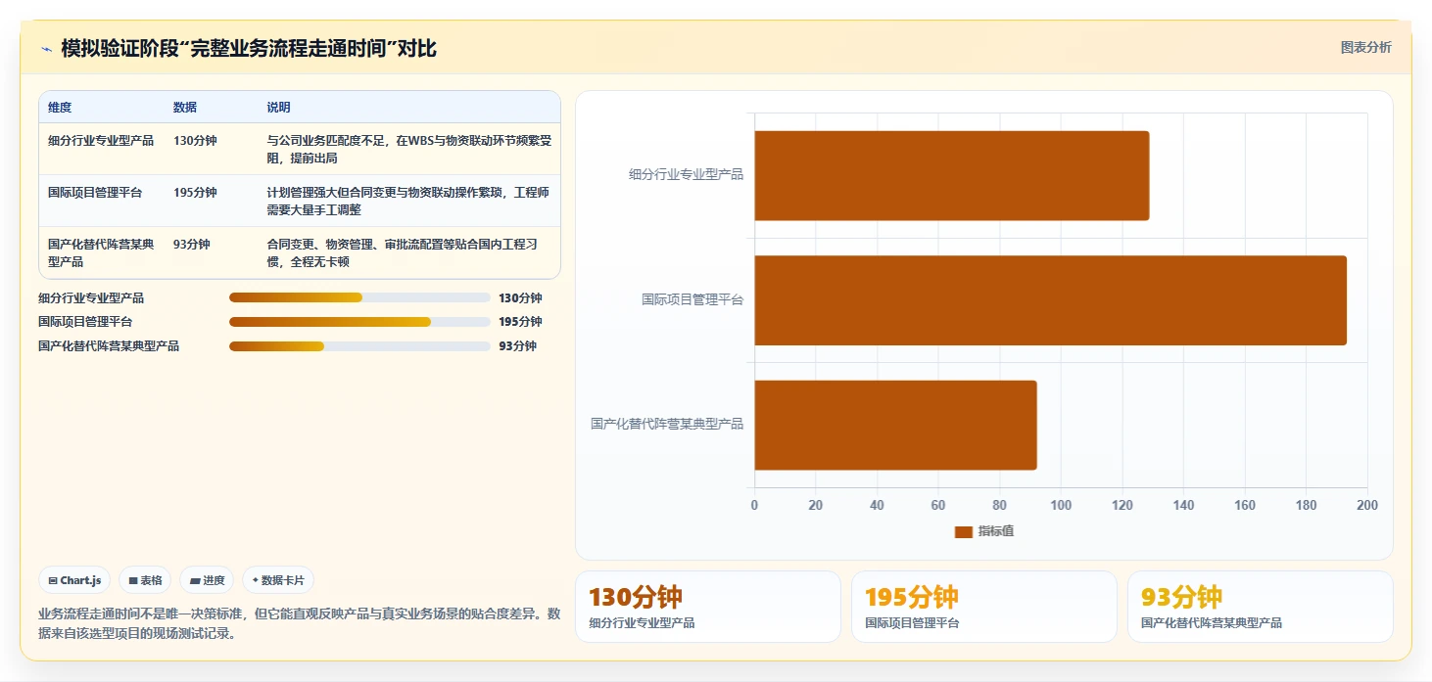Click the 195分钟 data card
1432x682 pixels.
(984, 607)
